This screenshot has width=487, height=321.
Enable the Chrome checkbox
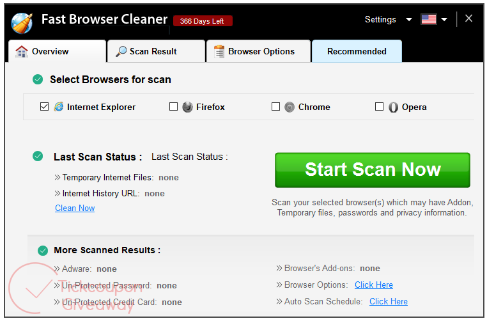(275, 107)
